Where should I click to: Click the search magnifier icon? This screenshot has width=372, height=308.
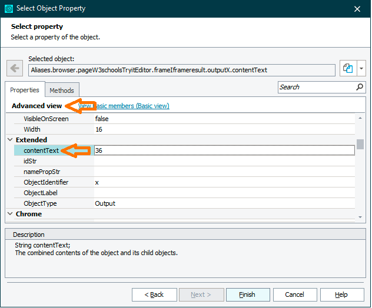click(360, 87)
